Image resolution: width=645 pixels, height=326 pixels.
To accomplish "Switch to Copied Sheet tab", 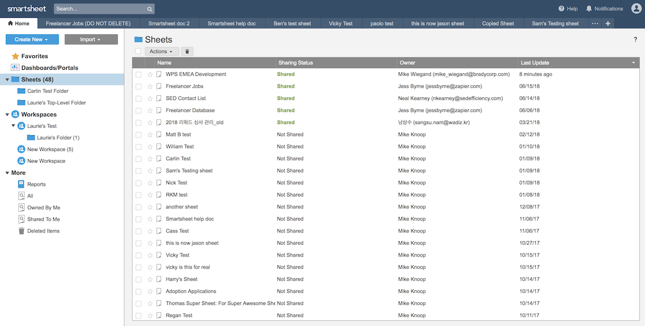I will pyautogui.click(x=498, y=24).
